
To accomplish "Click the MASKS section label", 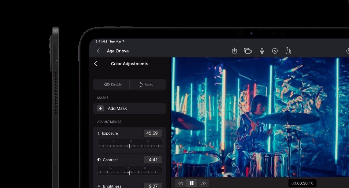I will coord(103,98).
